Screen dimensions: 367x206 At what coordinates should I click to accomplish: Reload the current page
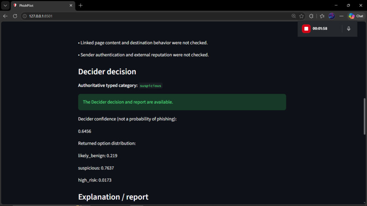coord(15,16)
